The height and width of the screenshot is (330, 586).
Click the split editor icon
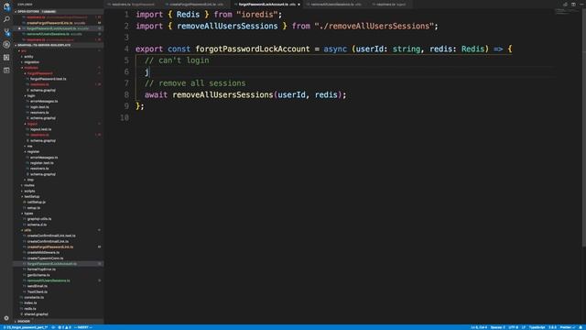[573, 4]
